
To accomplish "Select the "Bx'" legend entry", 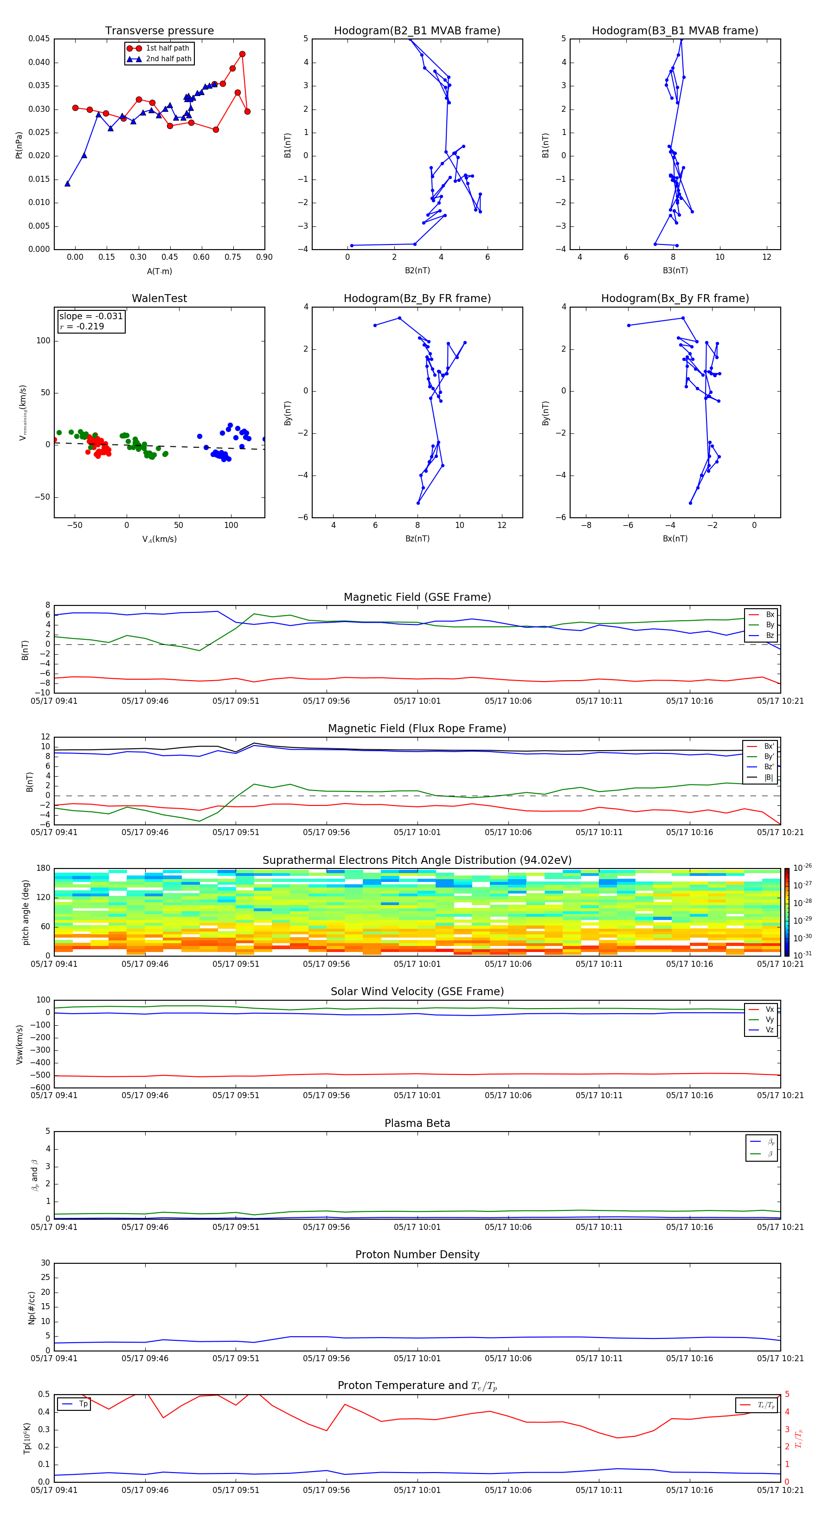I will [761, 746].
